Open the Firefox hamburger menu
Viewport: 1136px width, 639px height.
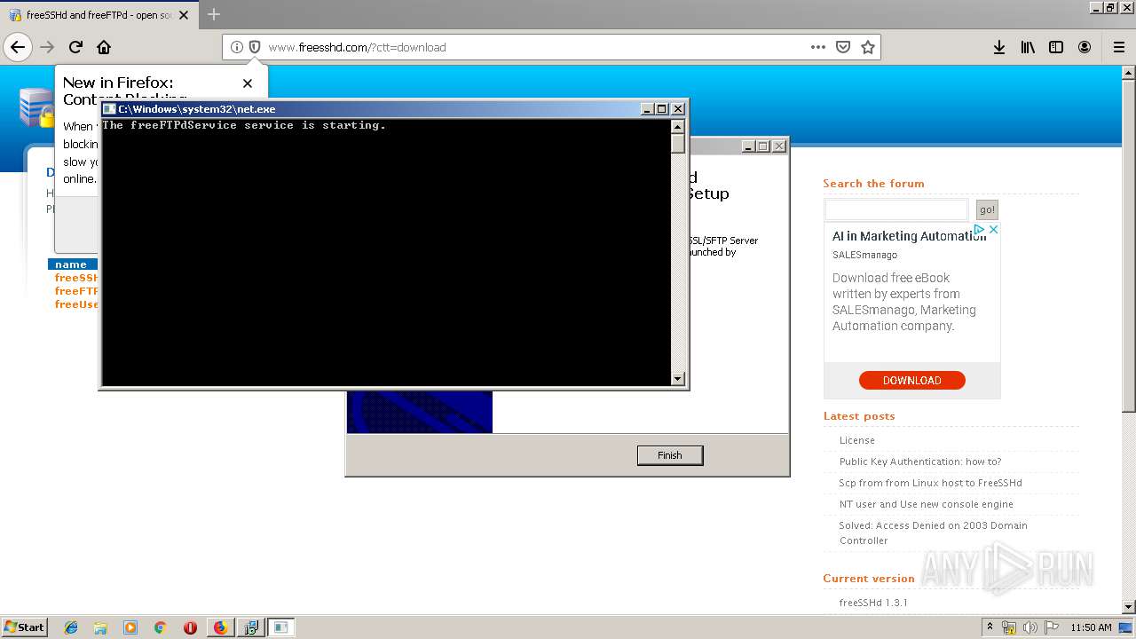(1118, 47)
